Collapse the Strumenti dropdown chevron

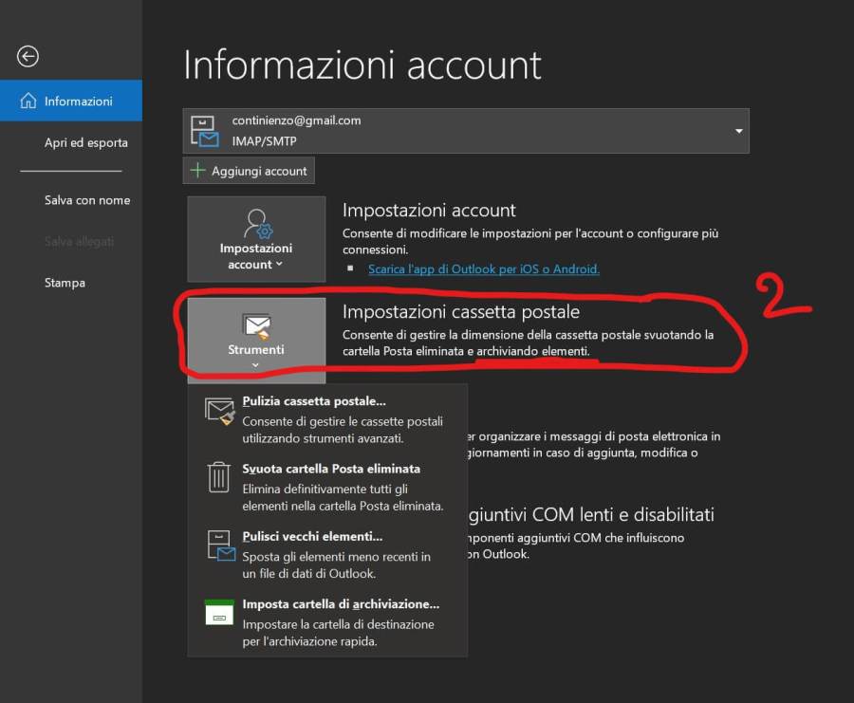(x=256, y=365)
